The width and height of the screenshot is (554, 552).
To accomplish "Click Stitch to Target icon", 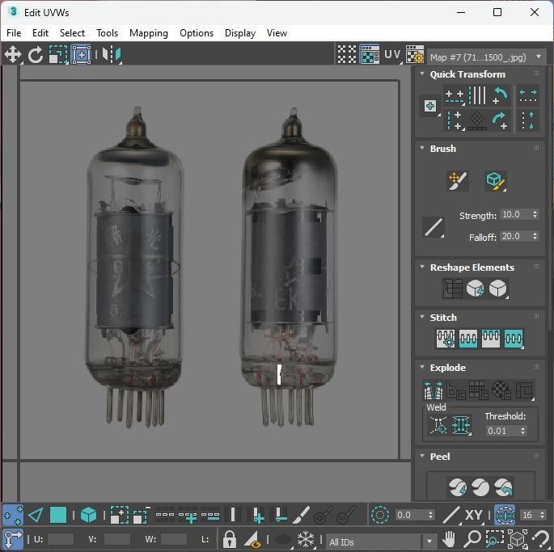I will click(445, 339).
